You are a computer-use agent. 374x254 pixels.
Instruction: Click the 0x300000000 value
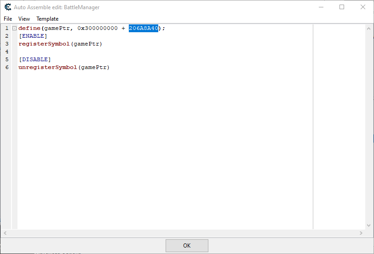[x=98, y=28]
